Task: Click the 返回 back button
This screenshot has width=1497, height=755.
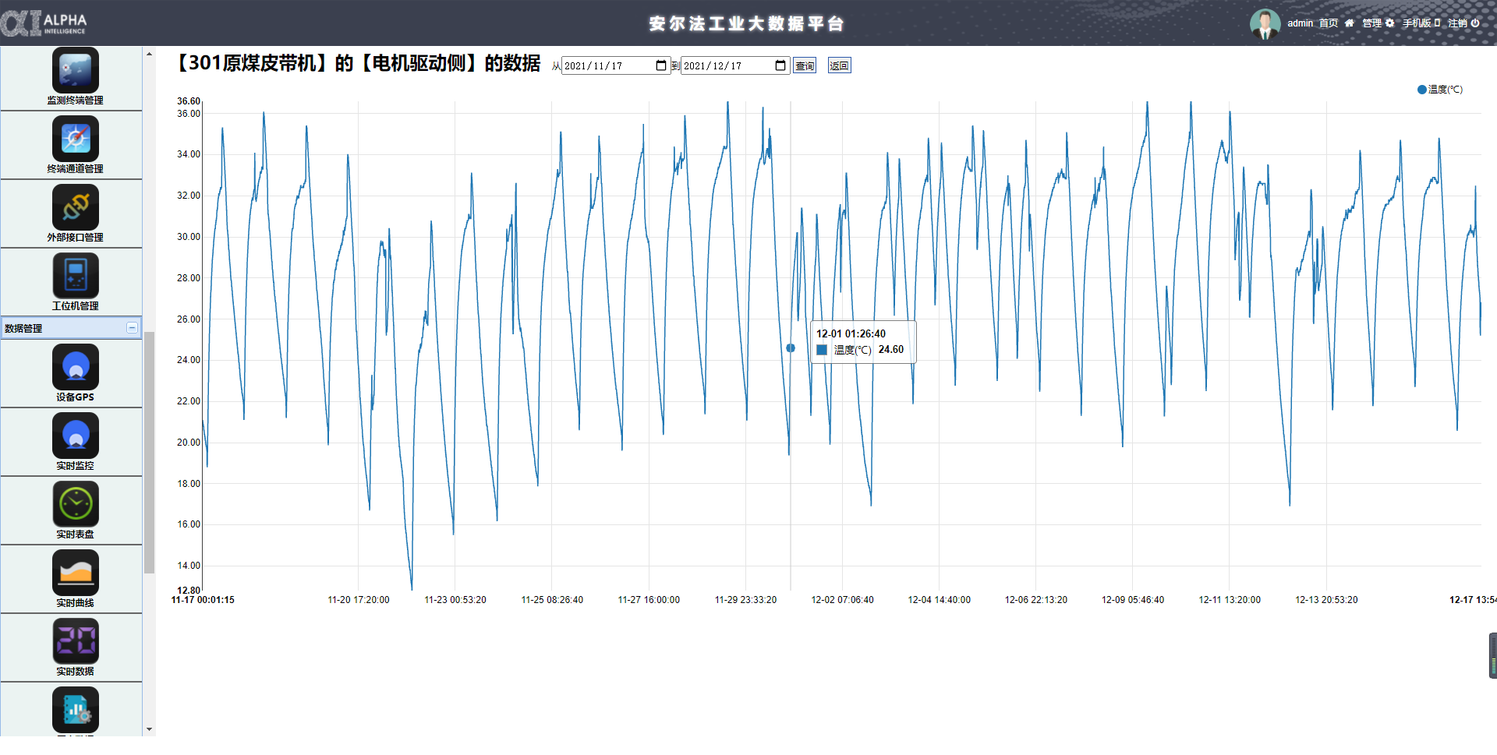Action: [x=839, y=66]
